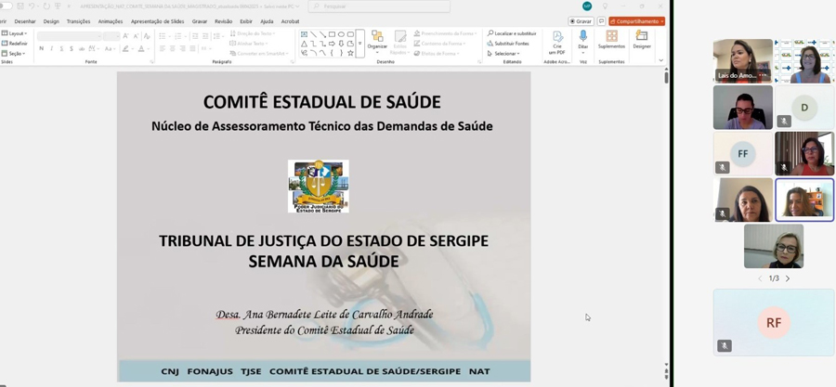This screenshot has width=836, height=387.
Task: Start dictation with the Ditar microphone
Action: 582,40
